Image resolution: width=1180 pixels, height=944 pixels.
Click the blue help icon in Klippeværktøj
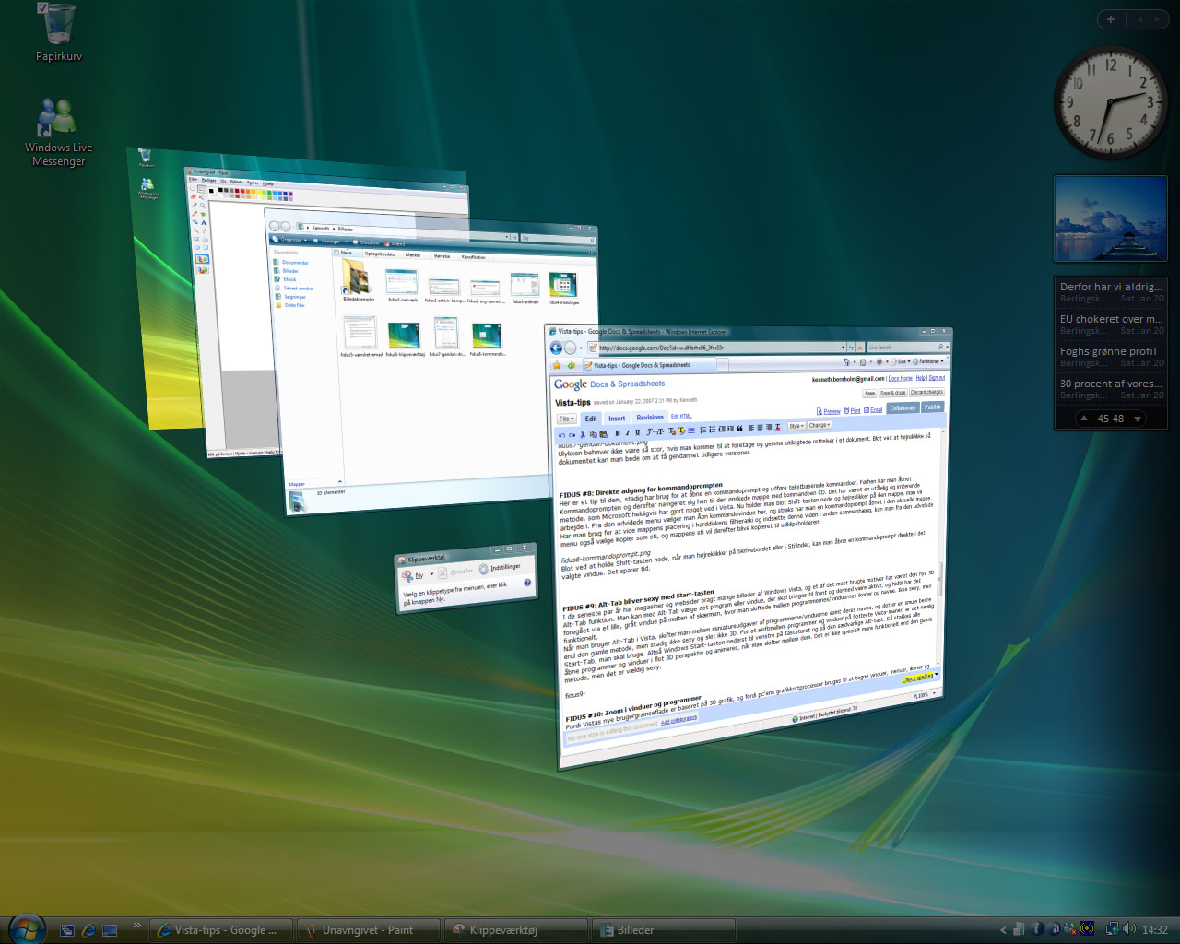[527, 583]
